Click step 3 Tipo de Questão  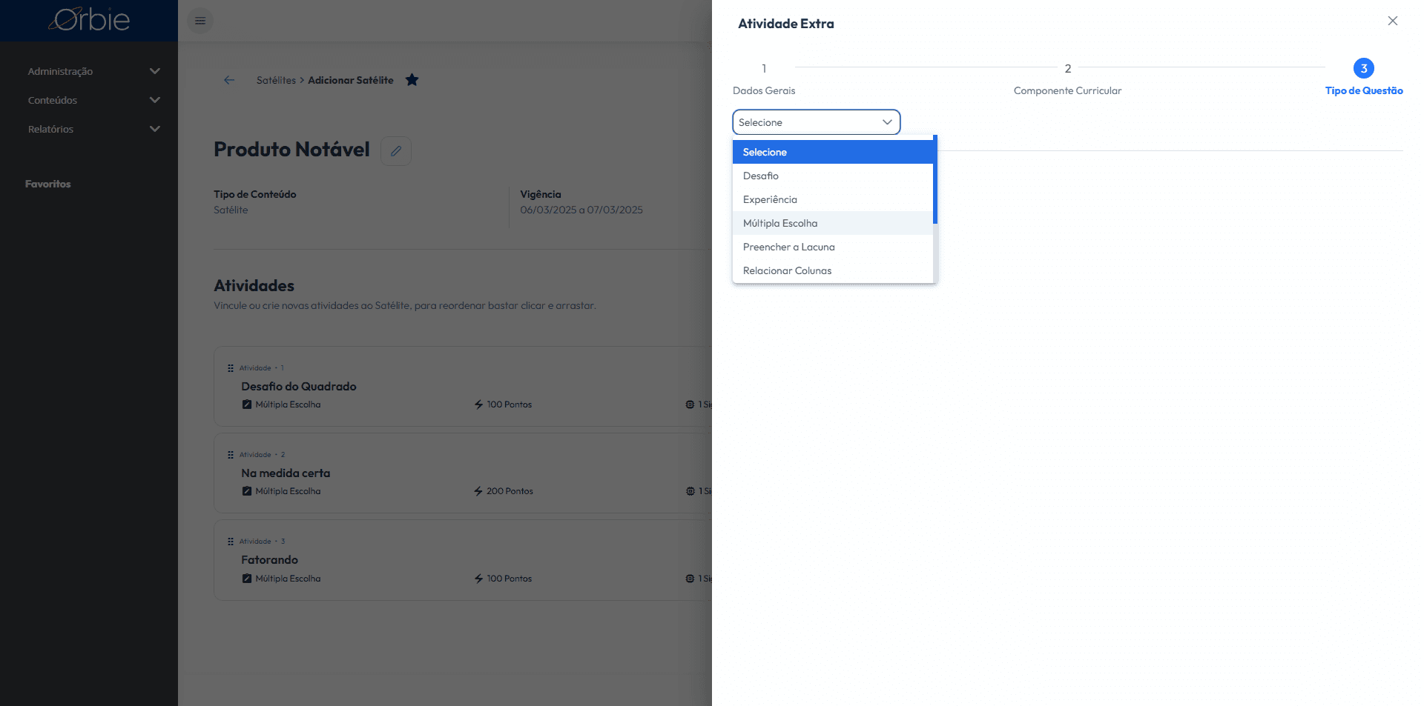click(x=1364, y=78)
